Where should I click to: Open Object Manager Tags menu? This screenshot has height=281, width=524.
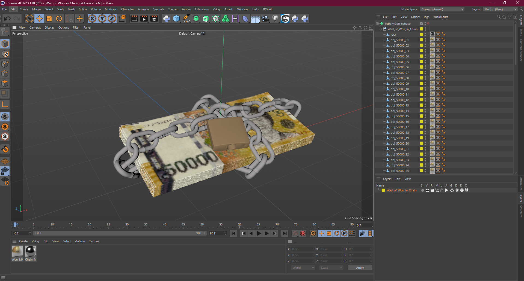pyautogui.click(x=426, y=17)
